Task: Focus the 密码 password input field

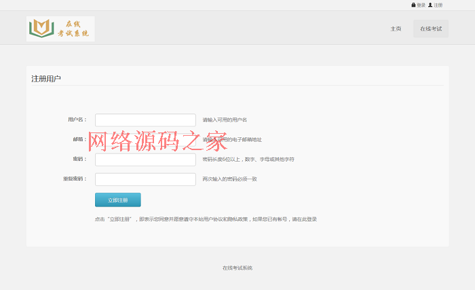Action: (145, 160)
